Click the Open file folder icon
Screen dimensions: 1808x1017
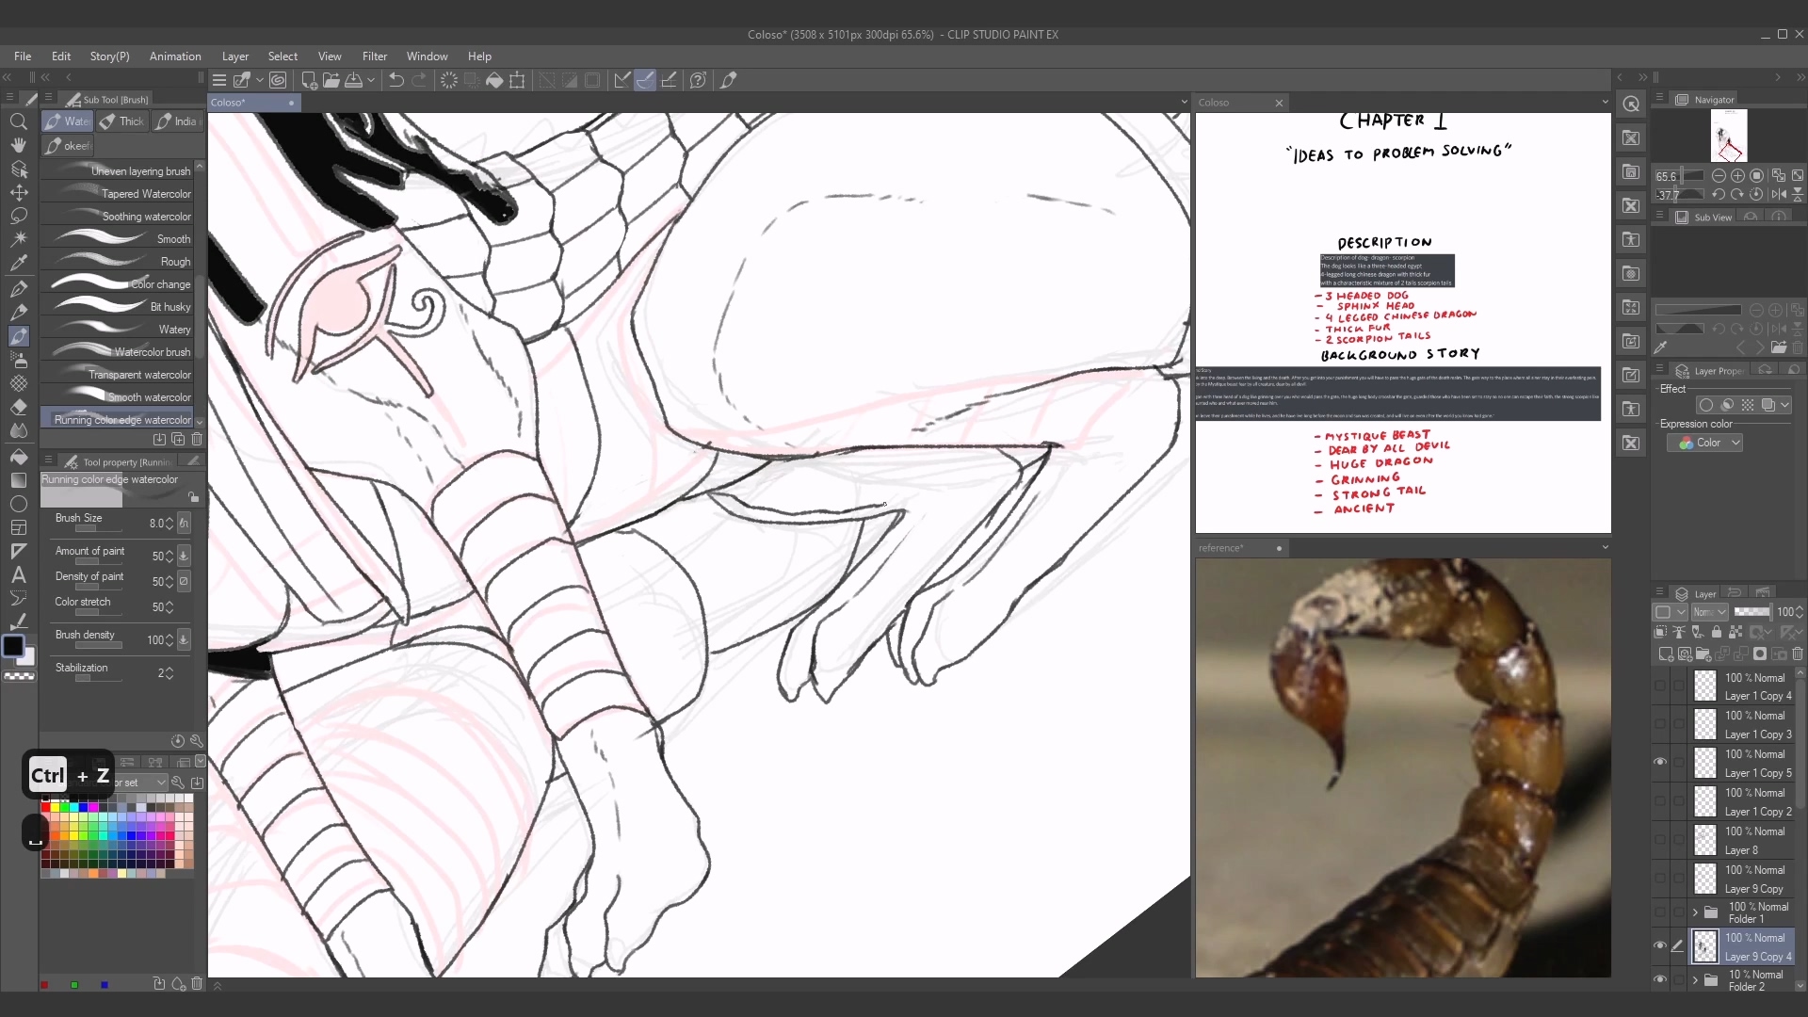point(331,80)
